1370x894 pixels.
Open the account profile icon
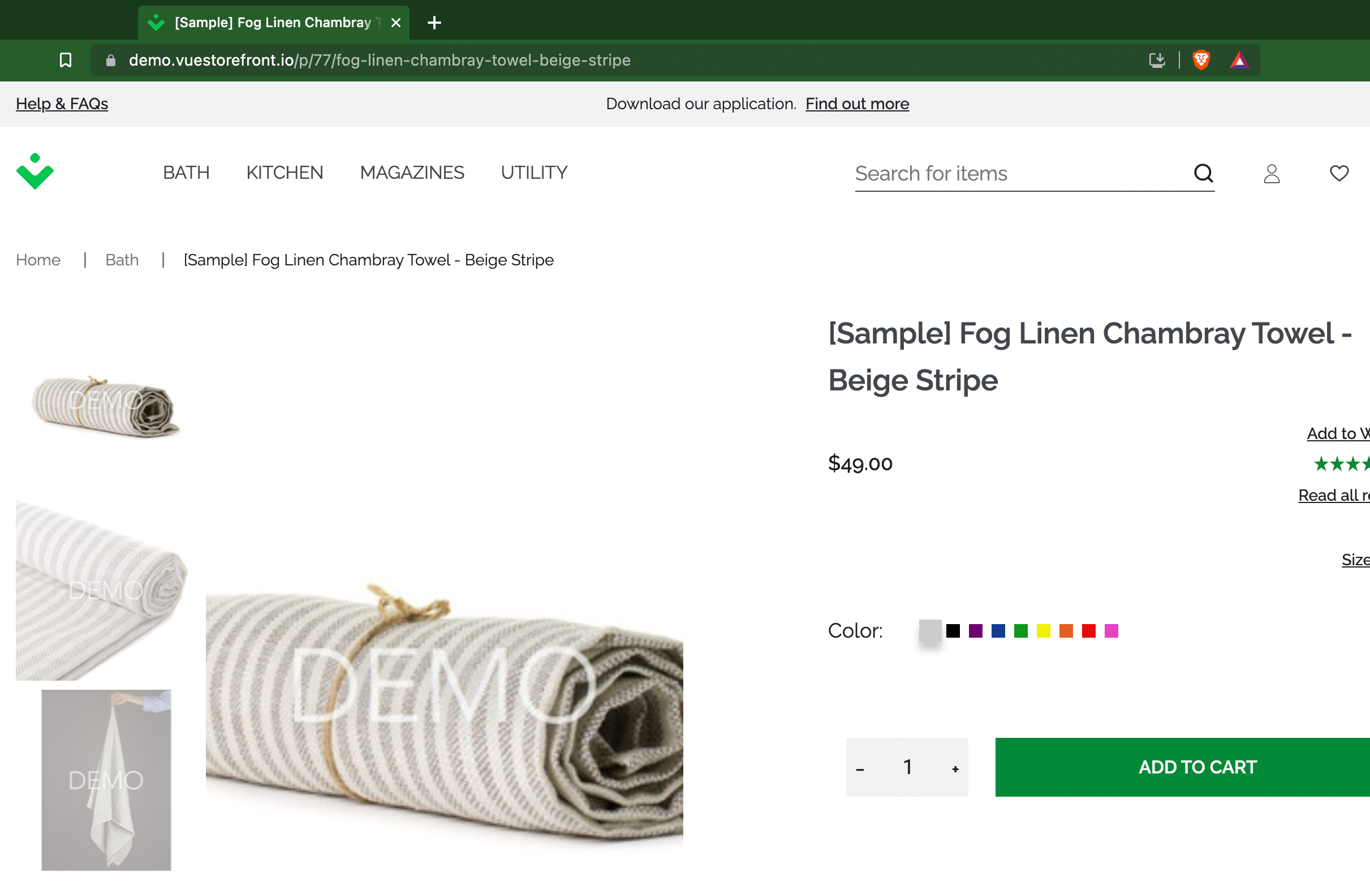1271,173
